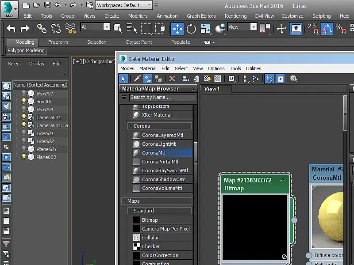This screenshot has width=354, height=265.
Task: Switch to the Freeform ribbon tab
Action: 58,42
